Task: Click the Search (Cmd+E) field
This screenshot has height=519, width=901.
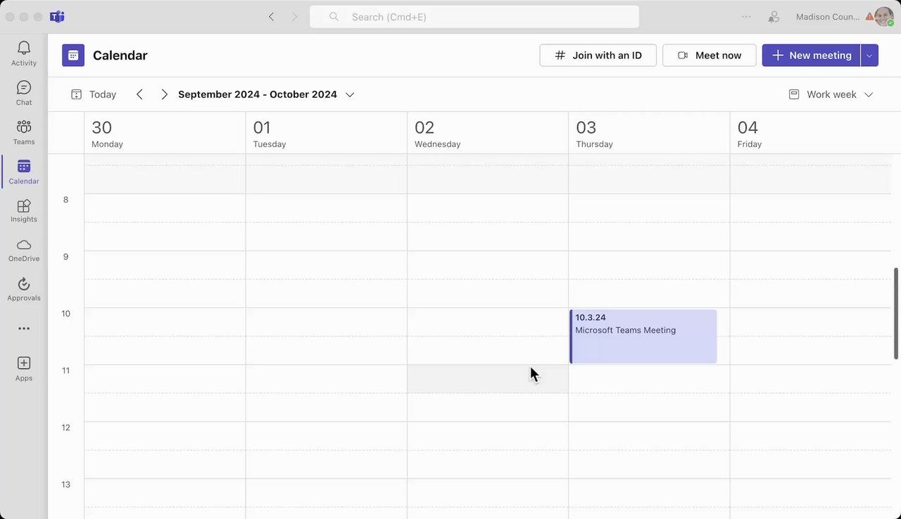Action: (x=474, y=17)
